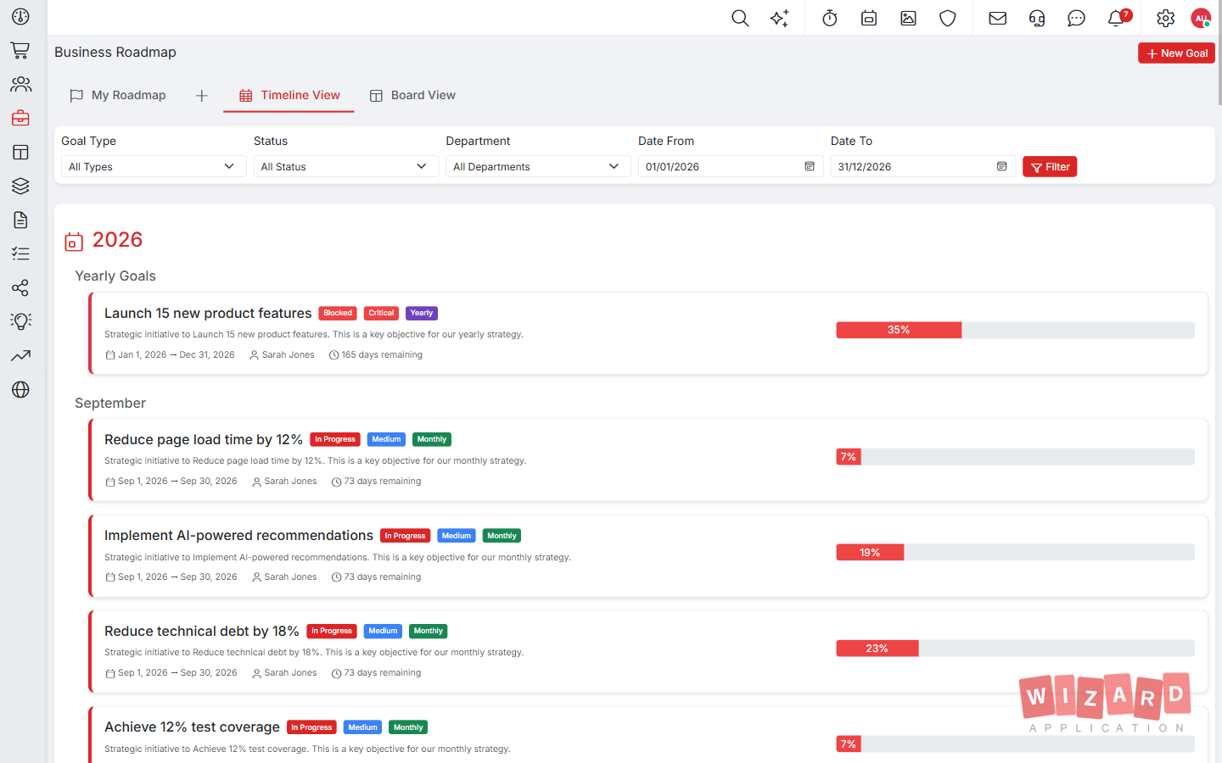Click the Business Roadmap page title
Viewport: 1222px width, 763px height.
coord(115,52)
